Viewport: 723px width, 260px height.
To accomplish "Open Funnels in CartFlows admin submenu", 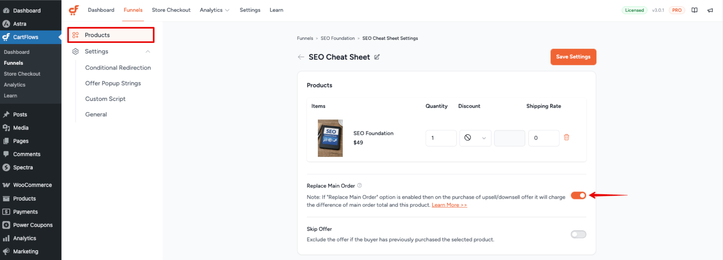I will click(14, 63).
